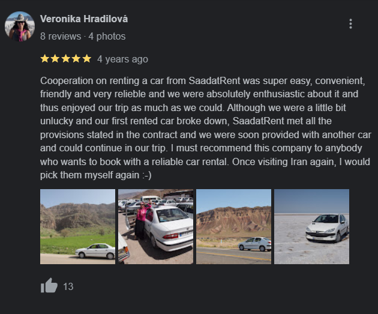Viewport: 378px width, 314px height.
Task: Open photo of woman in pink by car
Action: click(x=156, y=227)
